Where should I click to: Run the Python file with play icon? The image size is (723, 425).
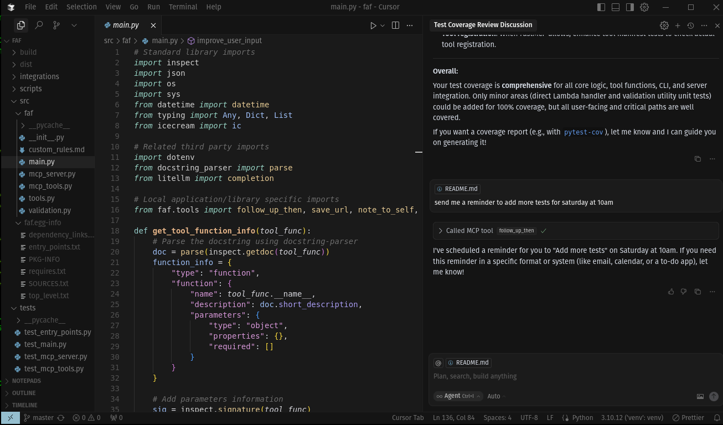click(x=373, y=25)
